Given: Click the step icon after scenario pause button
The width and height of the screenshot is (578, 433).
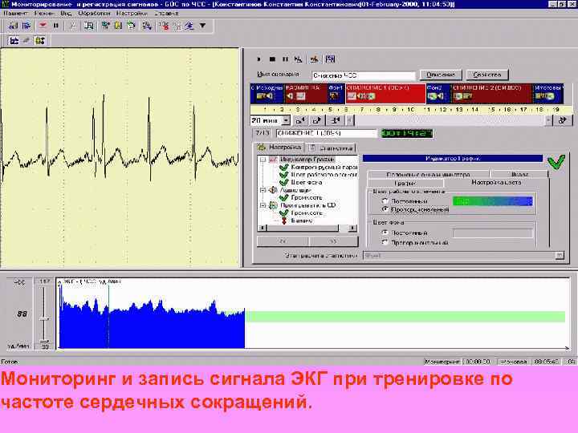Looking at the screenshot, I should point(298,59).
